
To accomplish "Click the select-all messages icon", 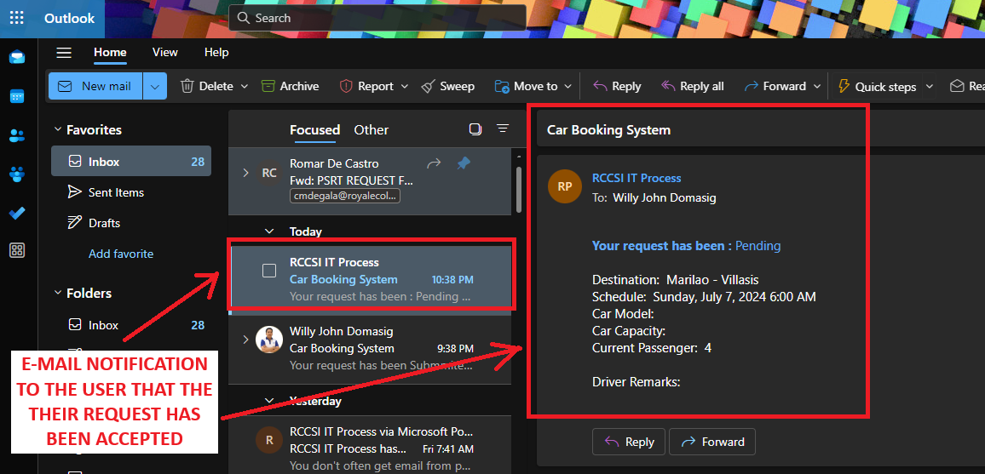I will click(x=475, y=129).
